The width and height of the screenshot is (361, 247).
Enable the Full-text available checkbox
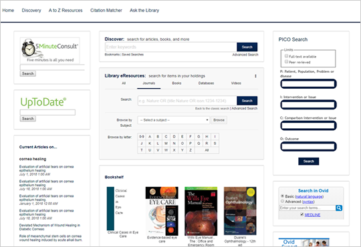pos(286,56)
